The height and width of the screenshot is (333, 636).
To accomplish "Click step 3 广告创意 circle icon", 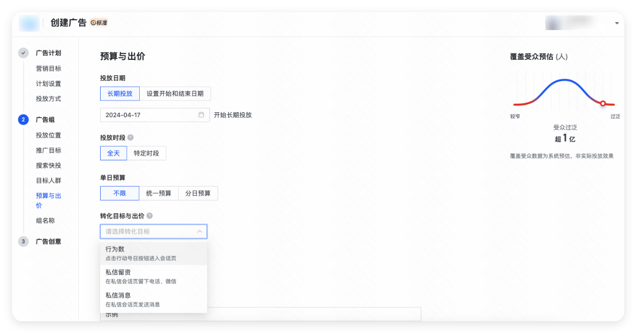I will point(23,242).
